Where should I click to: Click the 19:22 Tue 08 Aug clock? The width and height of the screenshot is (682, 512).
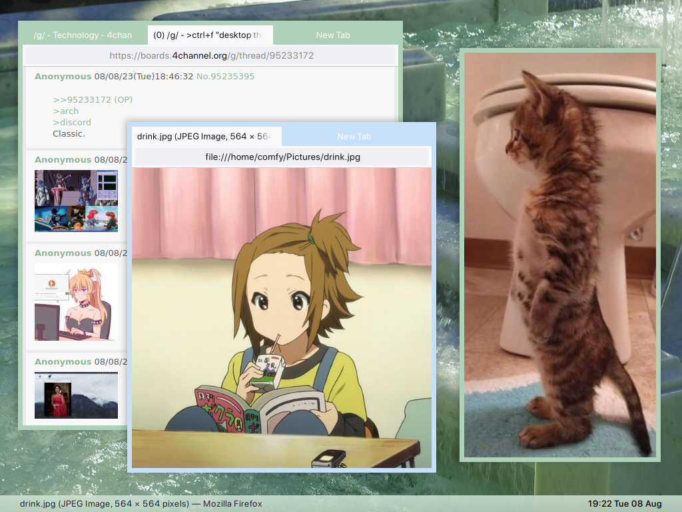pos(625,504)
